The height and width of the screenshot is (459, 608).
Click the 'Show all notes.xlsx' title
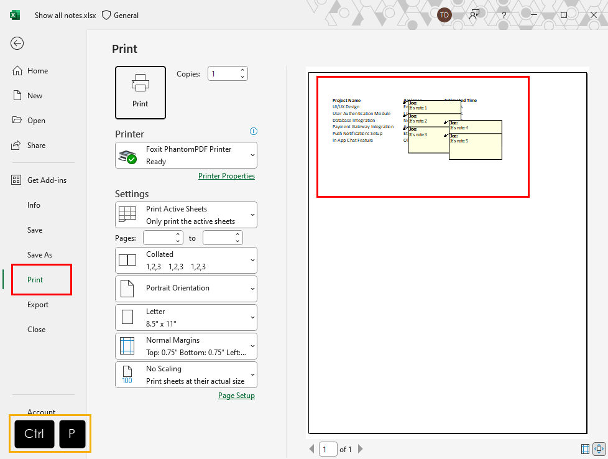(65, 15)
